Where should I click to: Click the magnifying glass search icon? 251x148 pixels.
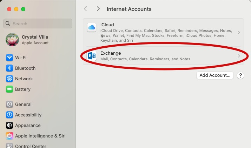(x=8, y=23)
